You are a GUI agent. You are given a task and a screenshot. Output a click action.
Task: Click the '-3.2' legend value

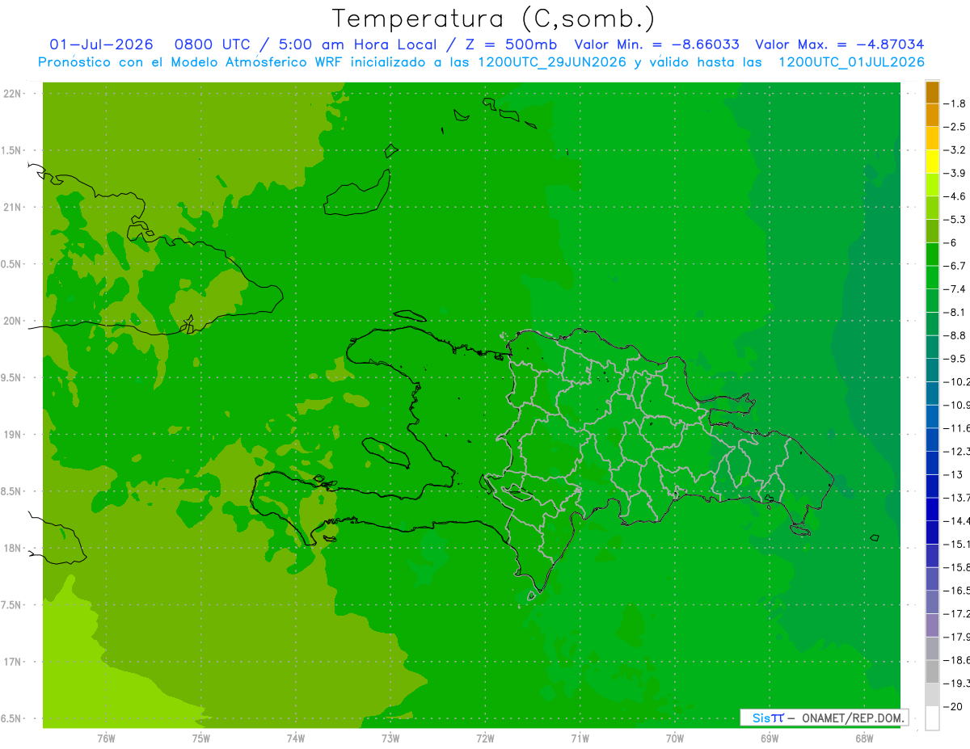pyautogui.click(x=955, y=149)
